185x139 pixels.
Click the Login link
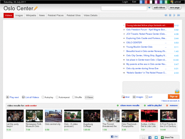tap(125, 2)
